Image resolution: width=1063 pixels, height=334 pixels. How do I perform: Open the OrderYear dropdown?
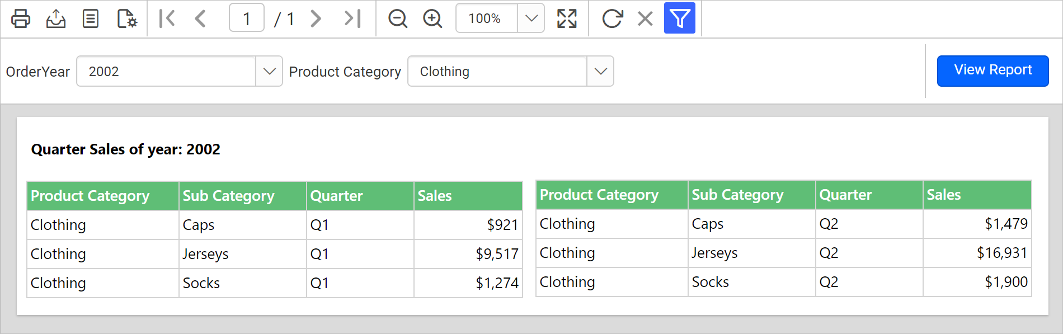(x=269, y=71)
